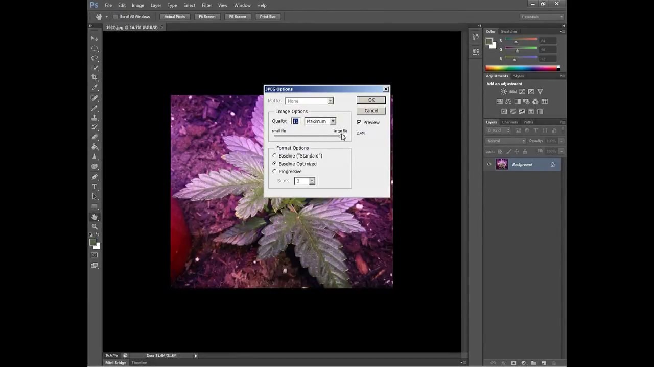Viewport: 654px width, 367px height.
Task: Select Progressive format option
Action: [x=274, y=171]
